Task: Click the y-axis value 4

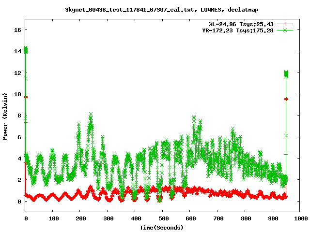Action: [x=19, y=159]
